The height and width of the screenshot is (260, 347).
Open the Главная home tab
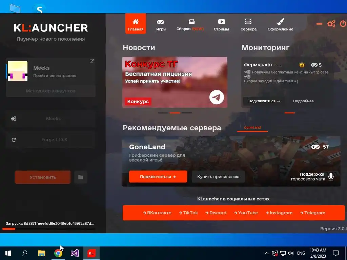click(136, 24)
